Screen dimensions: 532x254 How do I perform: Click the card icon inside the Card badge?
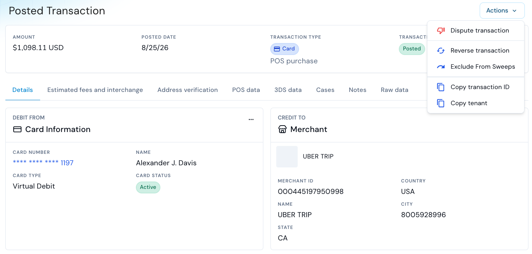click(277, 49)
